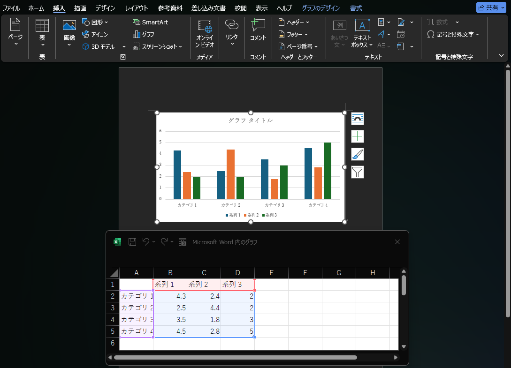Open the レイアウト ribbon tab
511x368 pixels.
(137, 8)
